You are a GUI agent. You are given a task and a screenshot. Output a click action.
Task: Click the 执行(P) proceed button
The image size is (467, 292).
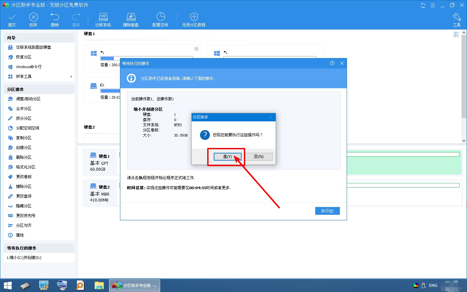pos(328,211)
